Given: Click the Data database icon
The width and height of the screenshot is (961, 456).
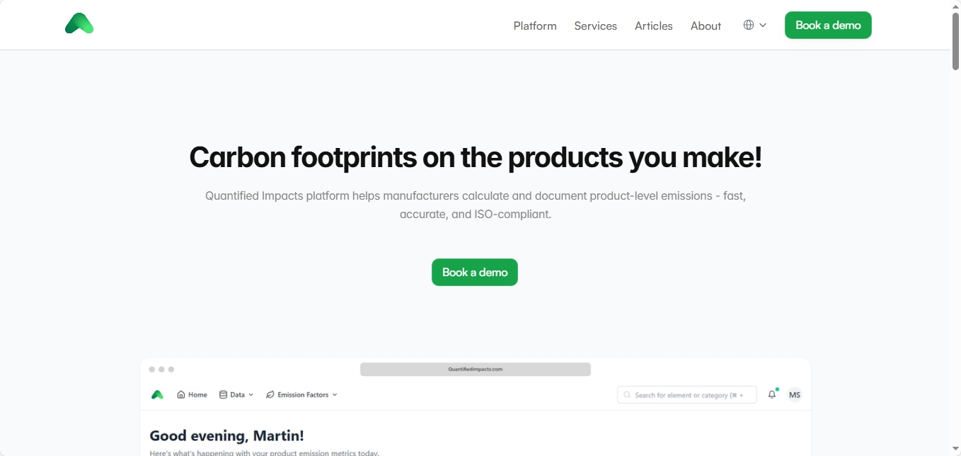Looking at the screenshot, I should coord(224,394).
